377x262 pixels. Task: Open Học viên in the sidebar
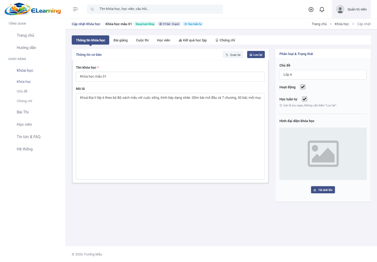point(24,124)
